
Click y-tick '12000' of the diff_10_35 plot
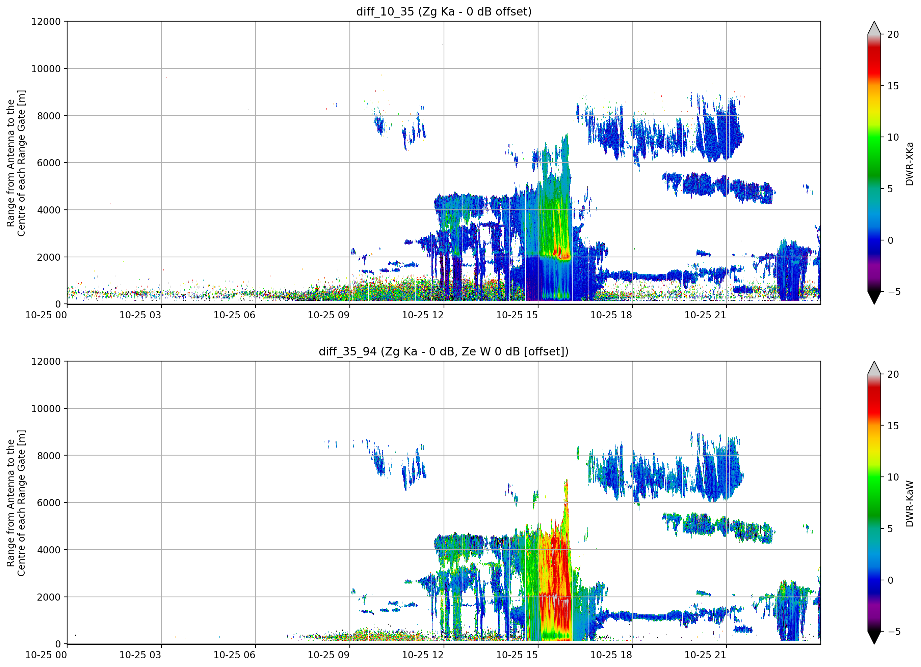tap(46, 22)
